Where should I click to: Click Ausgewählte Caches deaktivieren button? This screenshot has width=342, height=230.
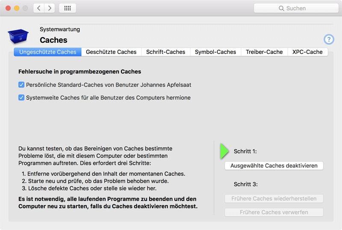pos(274,165)
